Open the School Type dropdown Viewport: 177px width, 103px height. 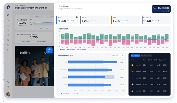[x=117, y=55]
